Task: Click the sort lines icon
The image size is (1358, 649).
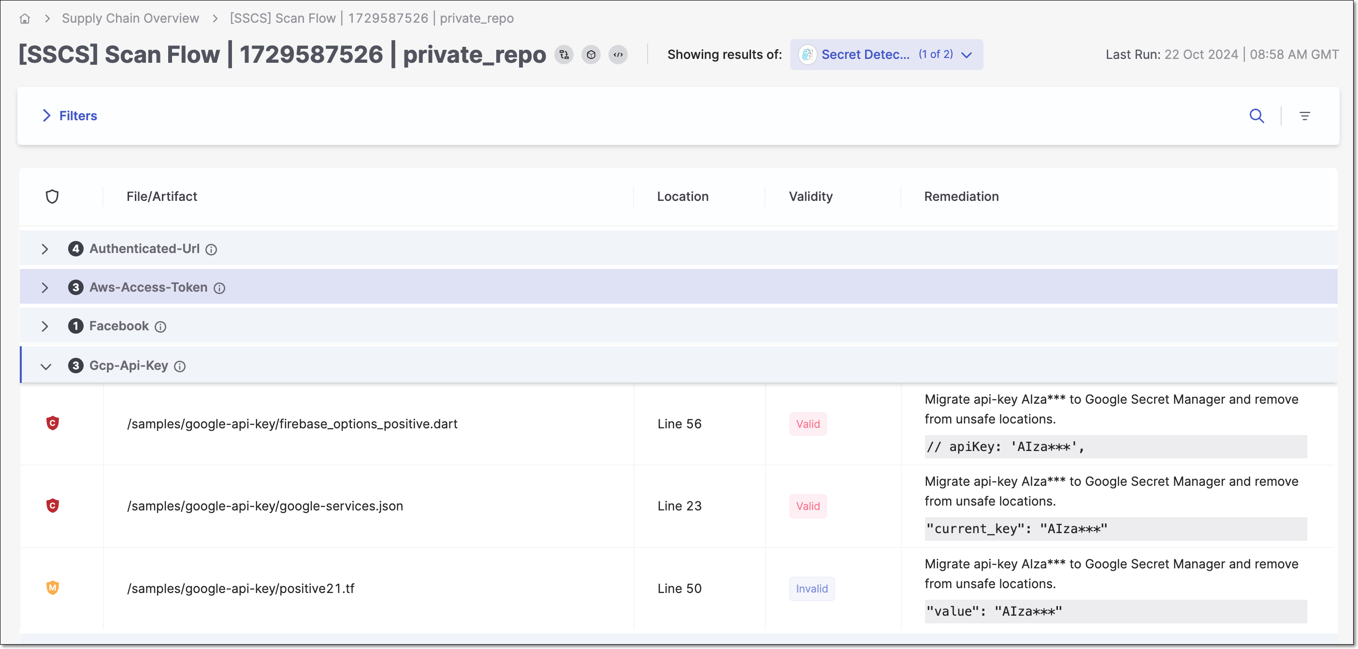Action: click(1305, 115)
